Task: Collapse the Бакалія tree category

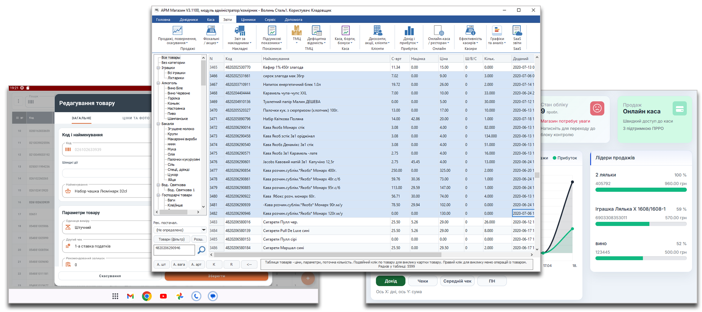Action: tap(158, 124)
